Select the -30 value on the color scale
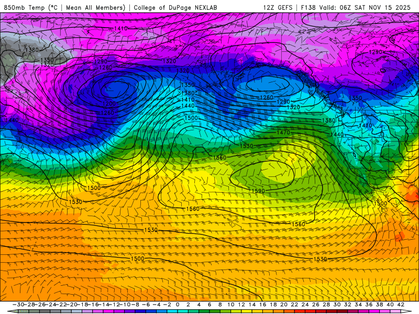Screen dimensions: 419x314 (x=18, y=305)
